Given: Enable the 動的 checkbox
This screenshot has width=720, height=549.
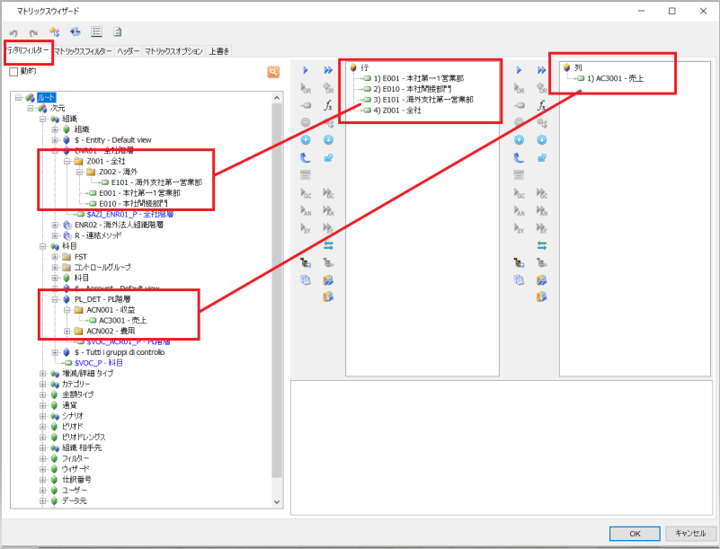Looking at the screenshot, I should [13, 72].
